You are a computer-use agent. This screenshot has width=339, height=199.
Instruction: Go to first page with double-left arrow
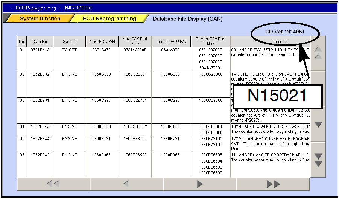pyautogui.click(x=53, y=184)
